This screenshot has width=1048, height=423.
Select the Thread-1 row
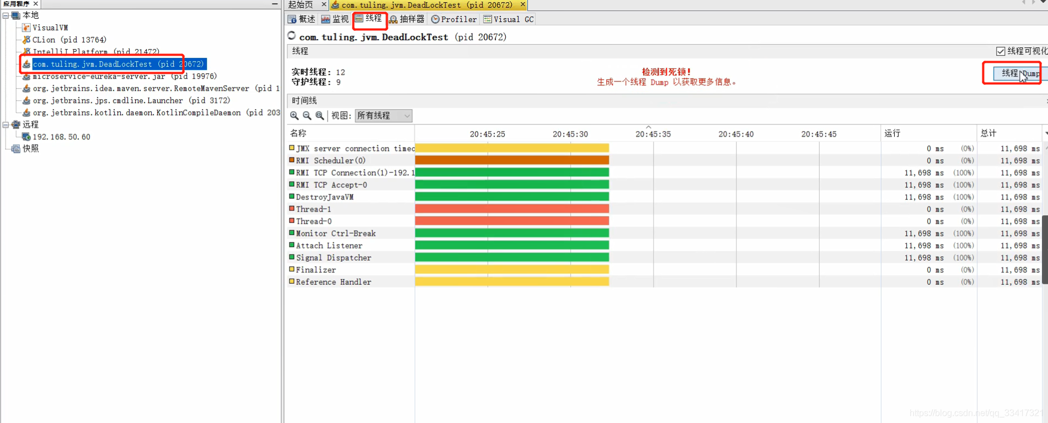(x=665, y=209)
